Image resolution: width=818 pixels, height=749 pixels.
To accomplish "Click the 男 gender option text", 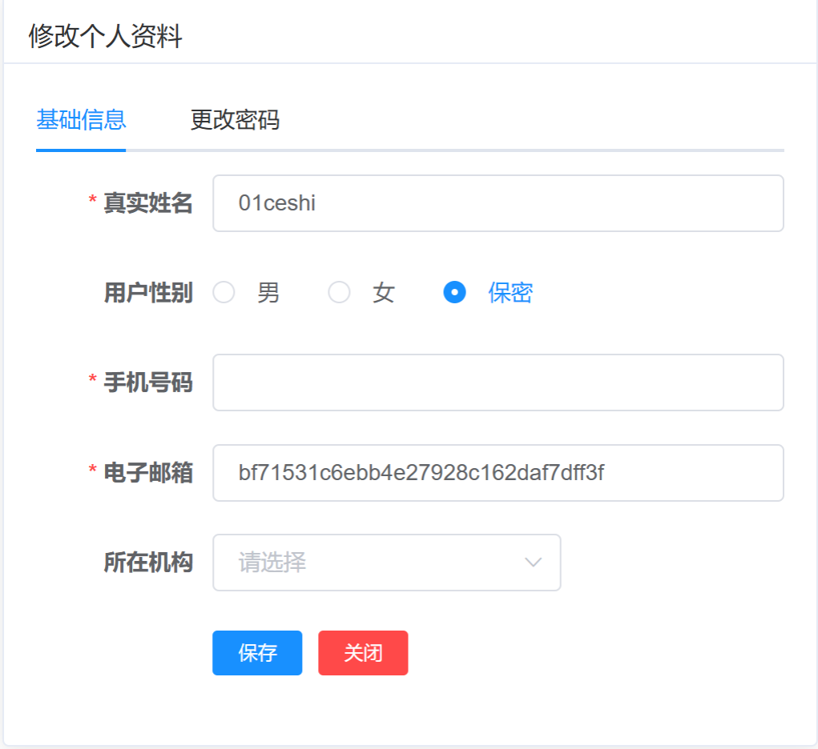I will 268,293.
